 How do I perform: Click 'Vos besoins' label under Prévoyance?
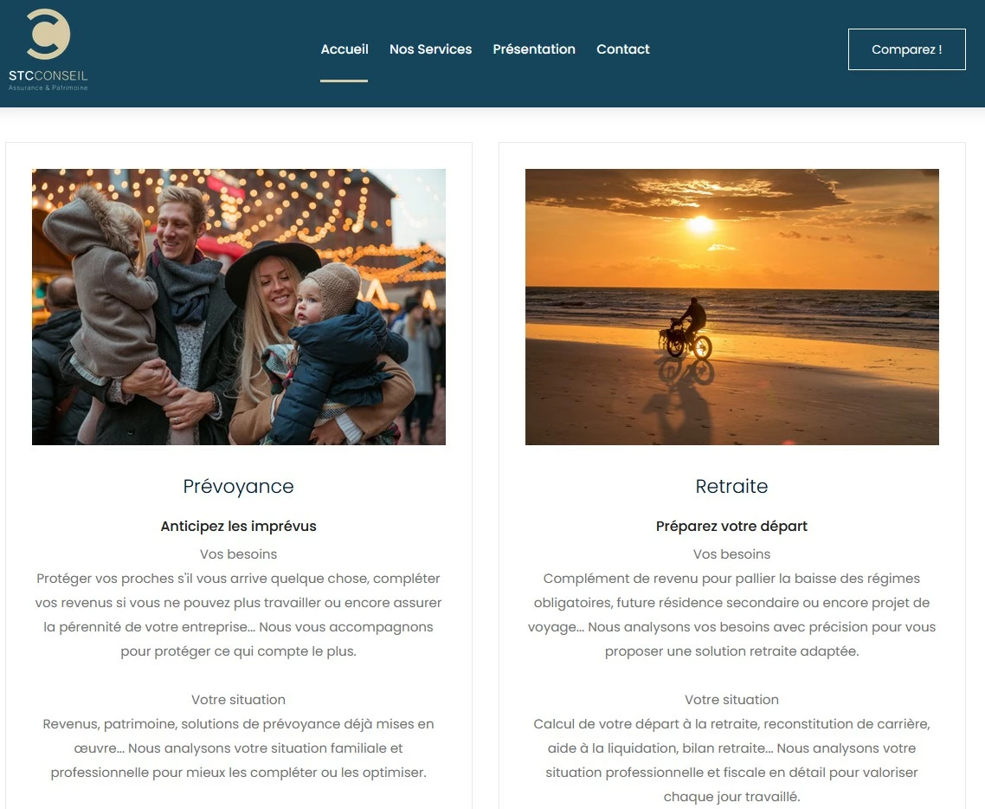239,553
